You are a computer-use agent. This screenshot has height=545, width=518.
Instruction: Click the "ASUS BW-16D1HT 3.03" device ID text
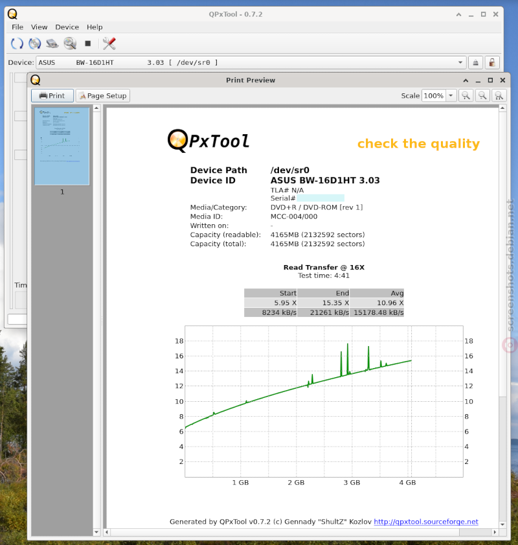(x=325, y=180)
